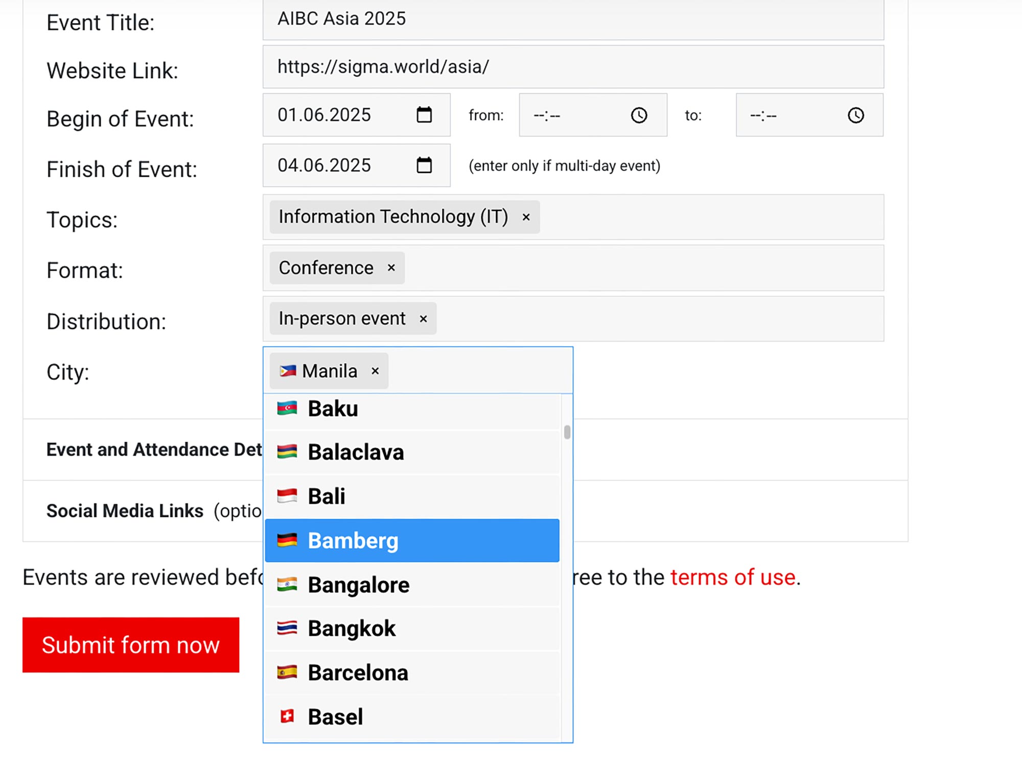Click the city dropdown scrollbar thumb
The height and width of the screenshot is (766, 1022).
coord(567,432)
